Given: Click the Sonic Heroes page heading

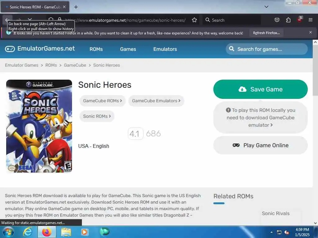Looking at the screenshot, I should (105, 85).
